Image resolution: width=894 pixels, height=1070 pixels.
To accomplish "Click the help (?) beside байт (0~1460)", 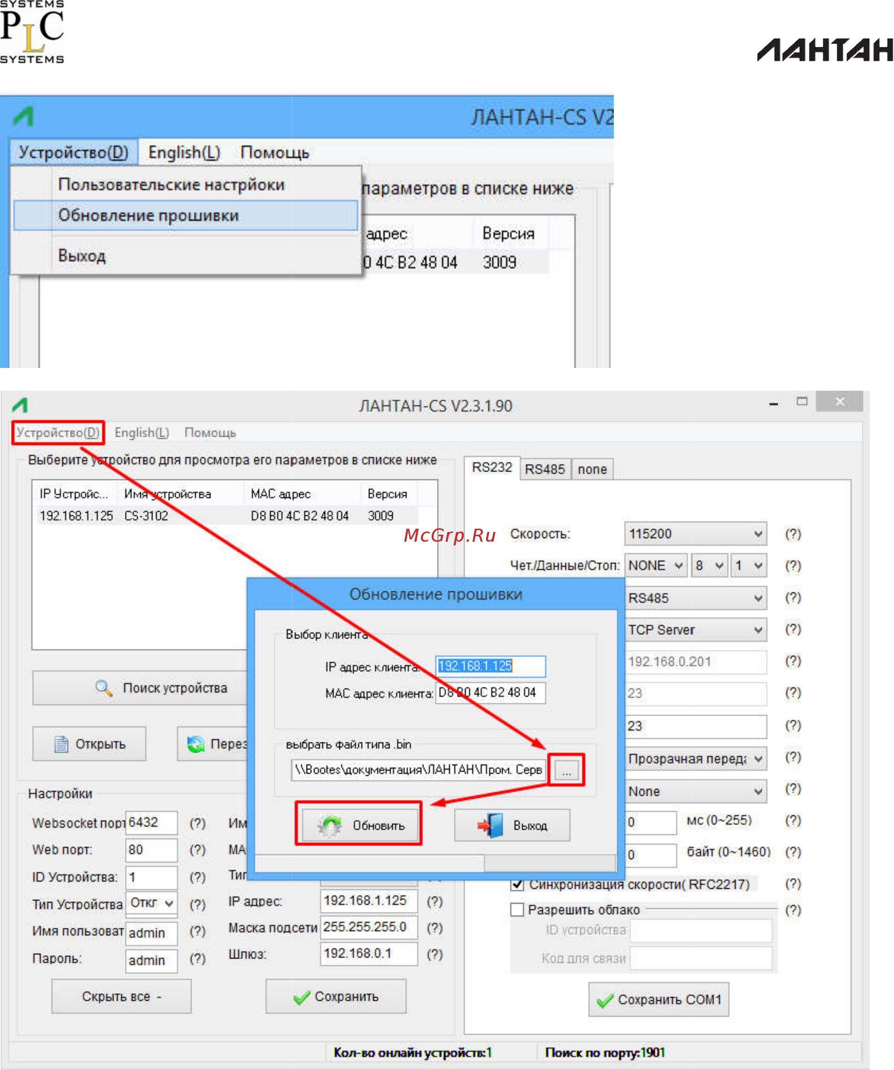I will 793,852.
